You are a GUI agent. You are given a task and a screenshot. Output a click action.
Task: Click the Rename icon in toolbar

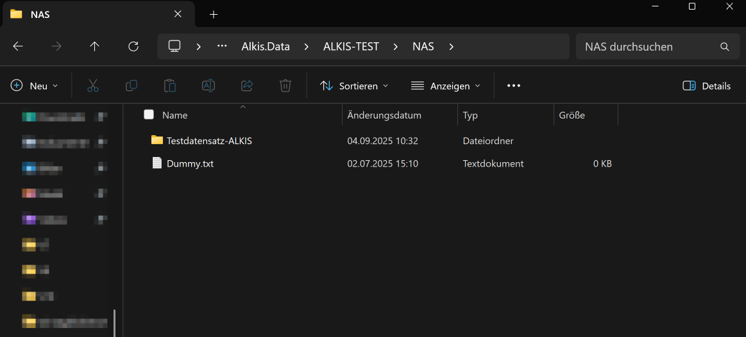(208, 86)
